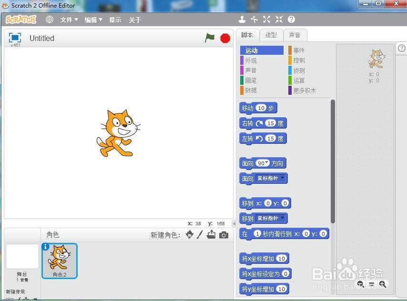The image size is (407, 301).
Task: Click the seconds field in 滑行到 block
Action: 257,234
